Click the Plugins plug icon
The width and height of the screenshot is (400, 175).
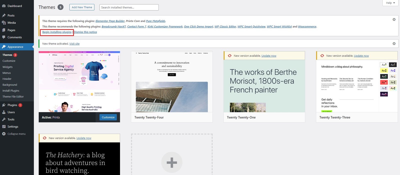coord(4,105)
